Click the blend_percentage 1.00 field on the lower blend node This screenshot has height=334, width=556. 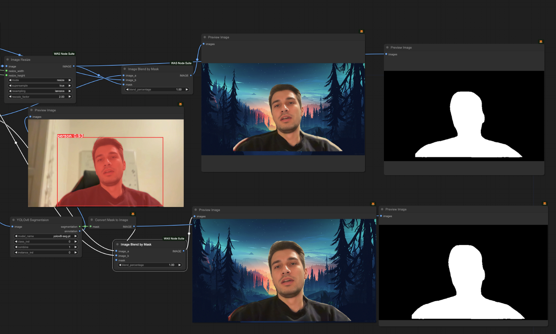point(150,265)
